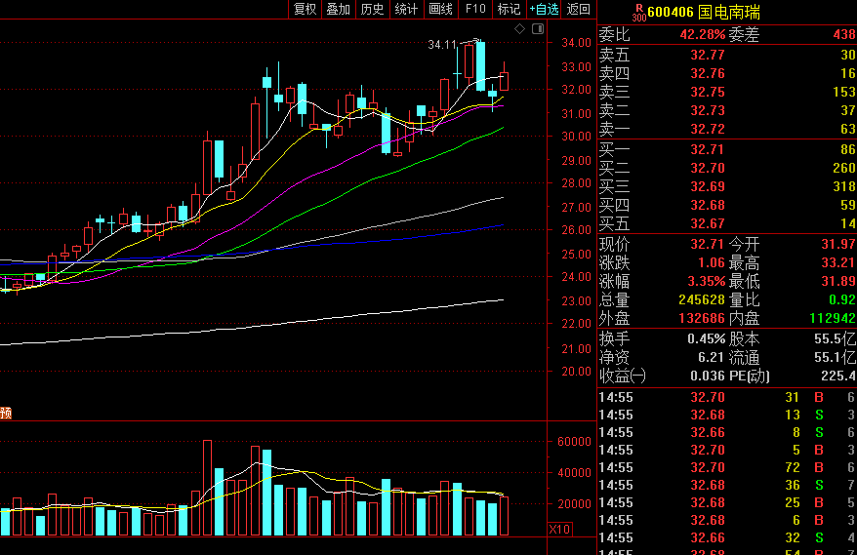This screenshot has width=857, height=555.
Task: Open the 统计 statistics menu
Action: [406, 9]
